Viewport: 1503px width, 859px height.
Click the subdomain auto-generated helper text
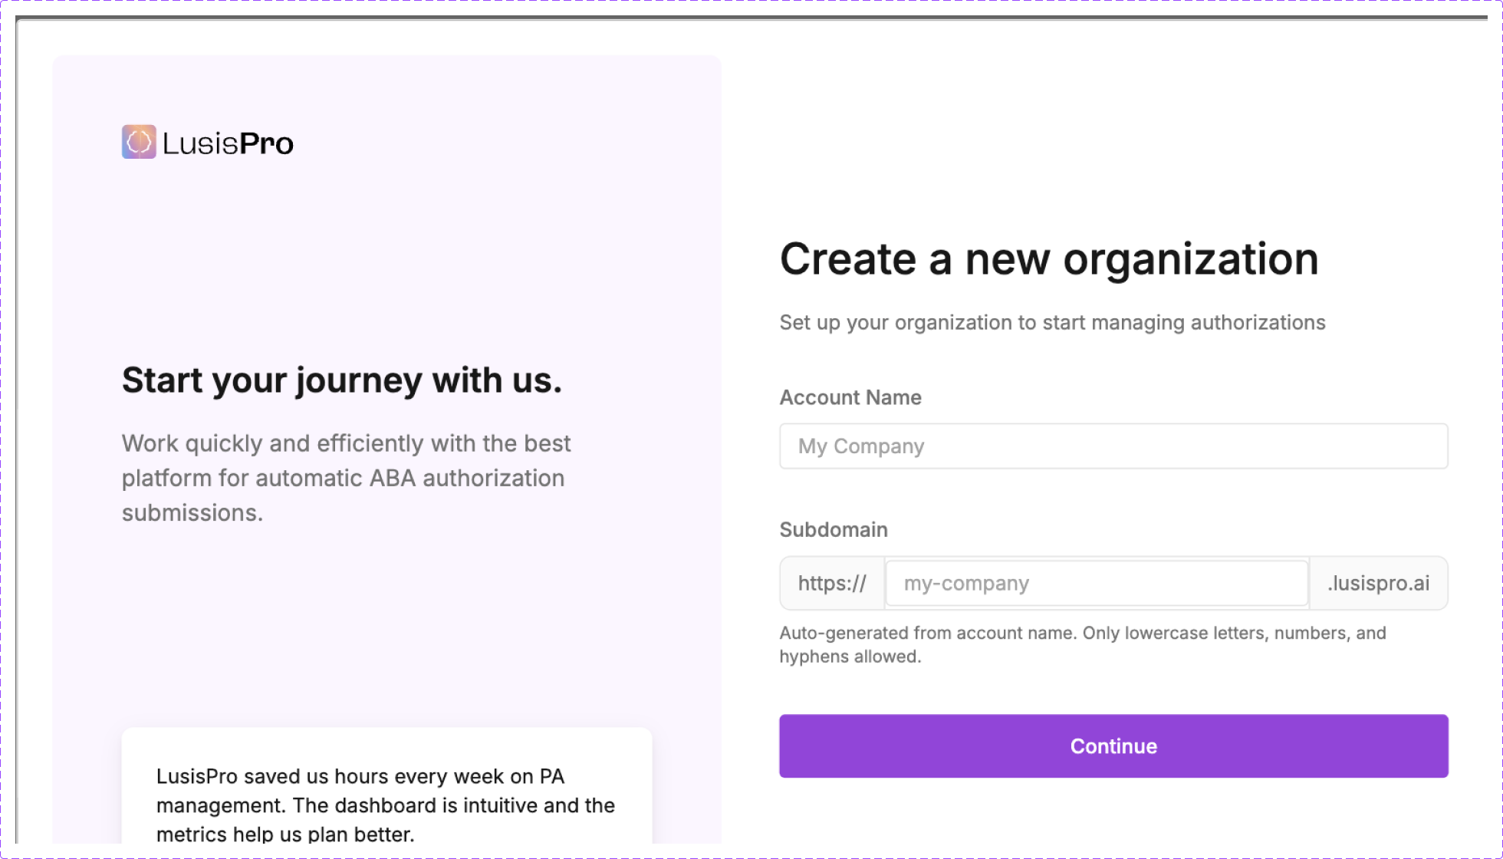pos(1082,634)
